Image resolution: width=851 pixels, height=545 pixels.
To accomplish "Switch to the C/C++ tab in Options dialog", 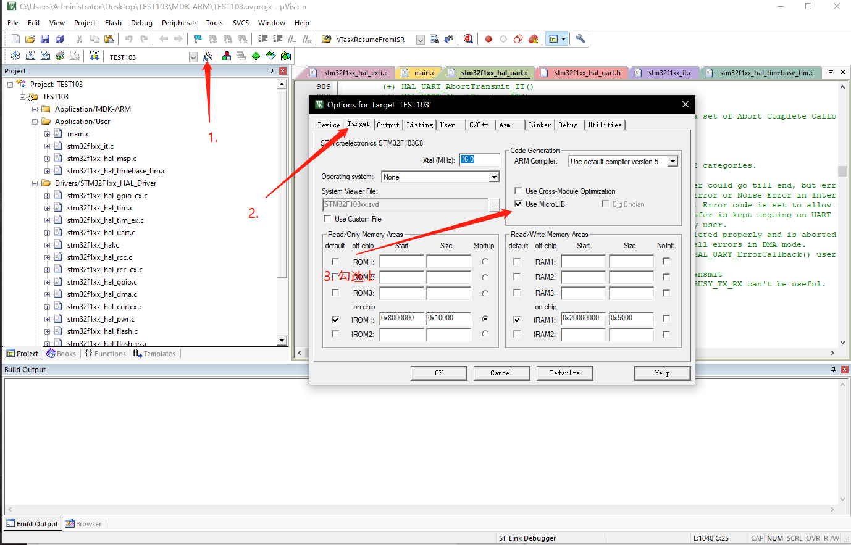I will tap(479, 125).
